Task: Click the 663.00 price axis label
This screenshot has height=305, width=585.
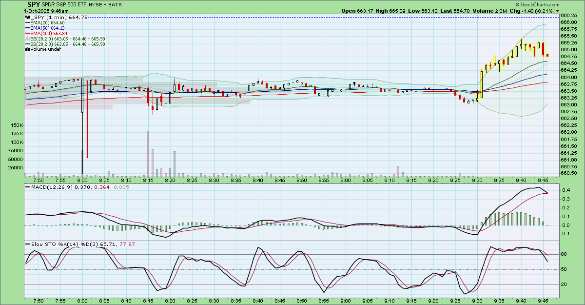Action: coord(568,105)
